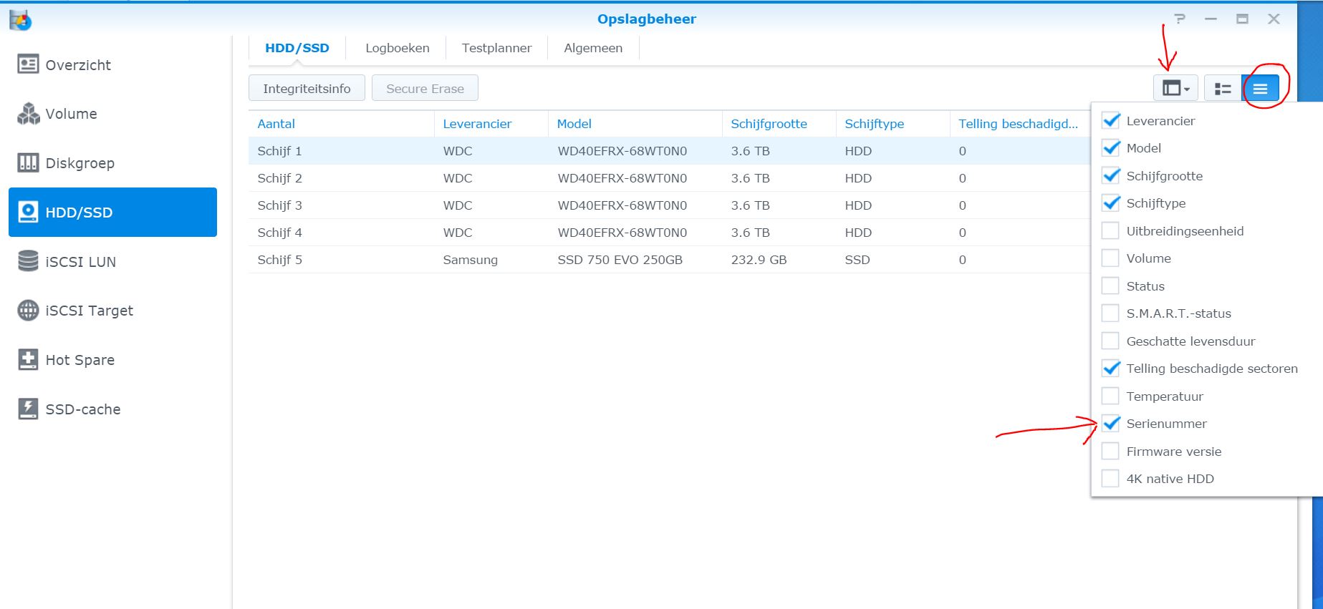Select HDD/SSD in the sidebar

pos(112,213)
